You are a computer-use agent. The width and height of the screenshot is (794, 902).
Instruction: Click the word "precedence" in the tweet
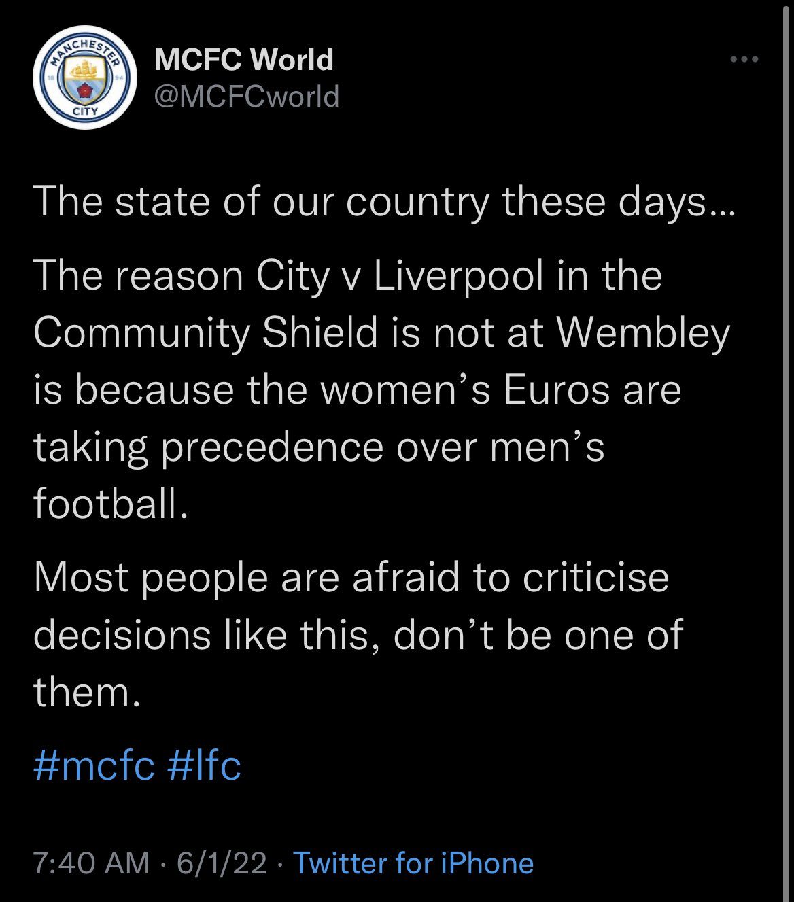pyautogui.click(x=272, y=447)
